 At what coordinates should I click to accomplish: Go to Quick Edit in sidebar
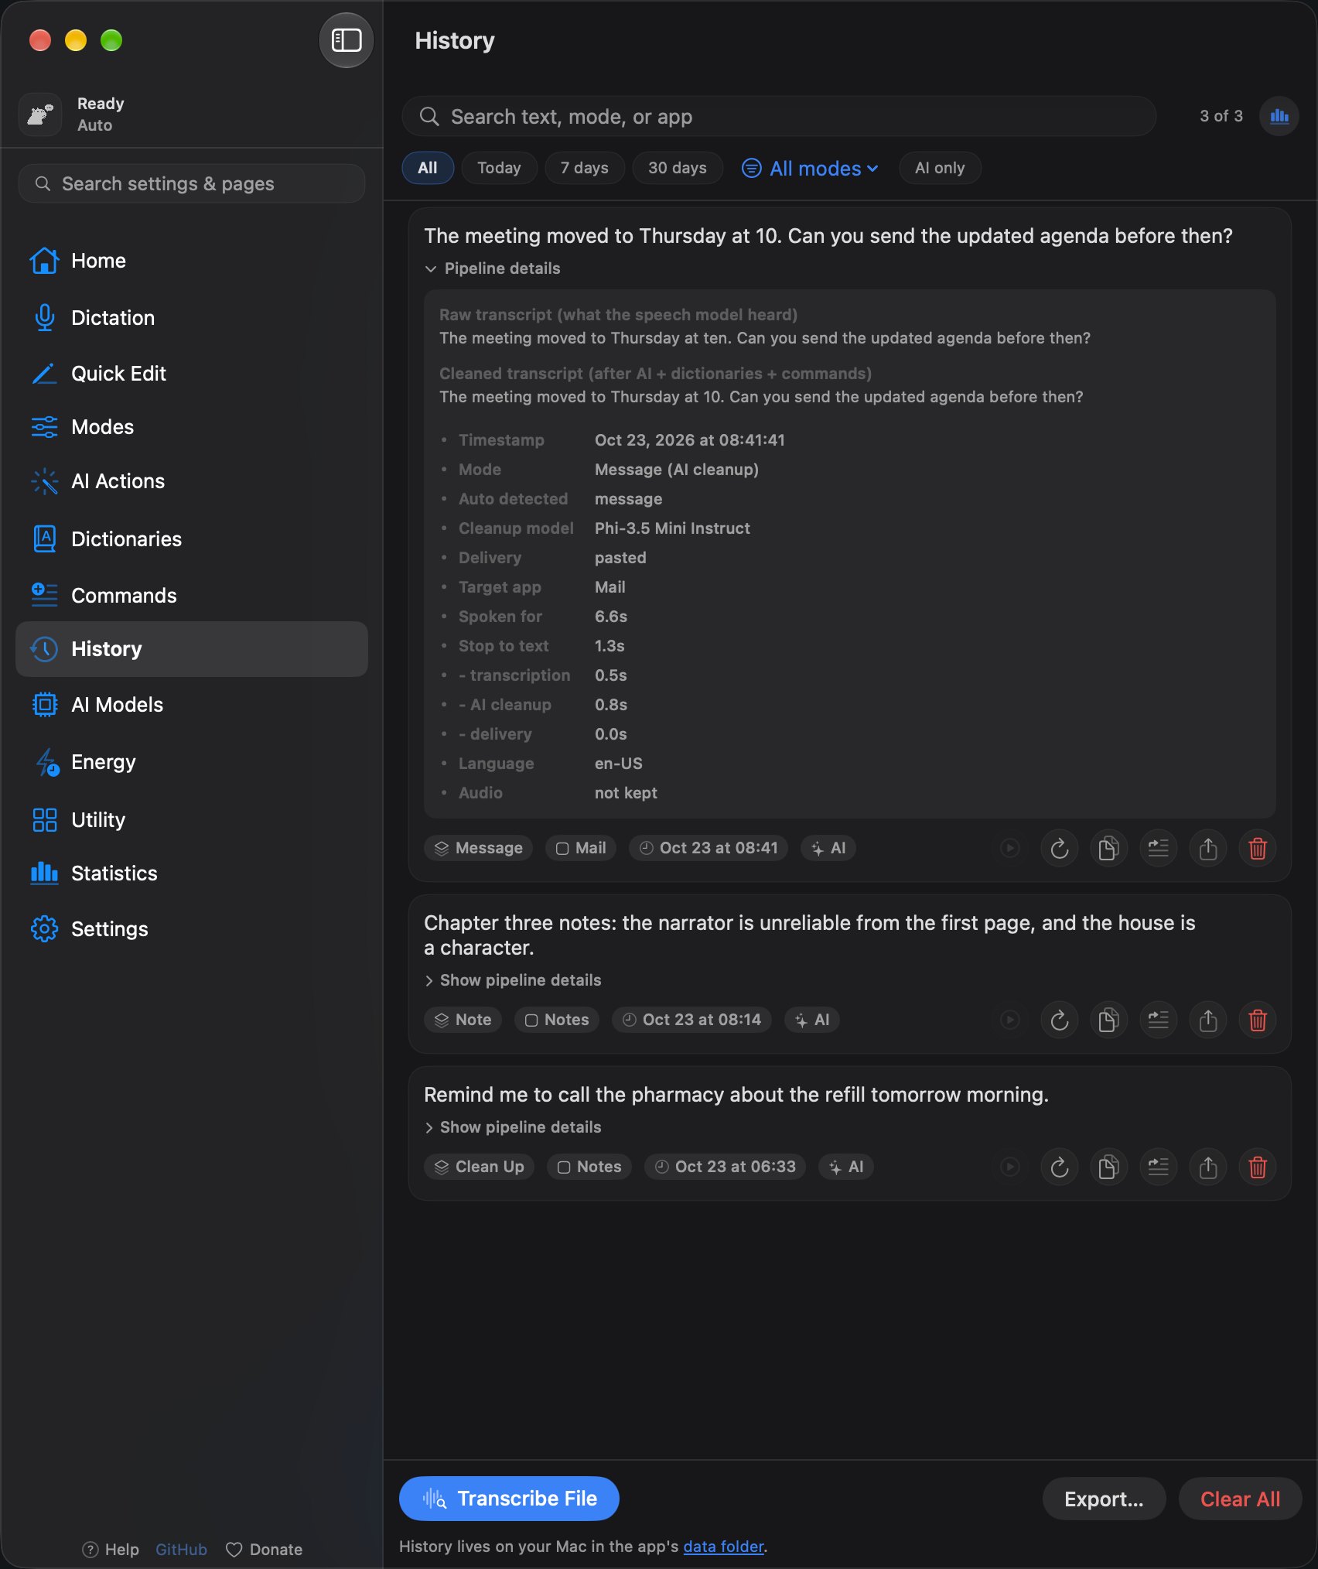tap(192, 374)
